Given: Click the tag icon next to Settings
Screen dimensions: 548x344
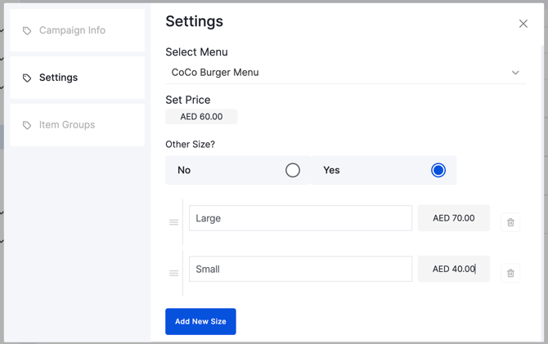Looking at the screenshot, I should [x=27, y=78].
